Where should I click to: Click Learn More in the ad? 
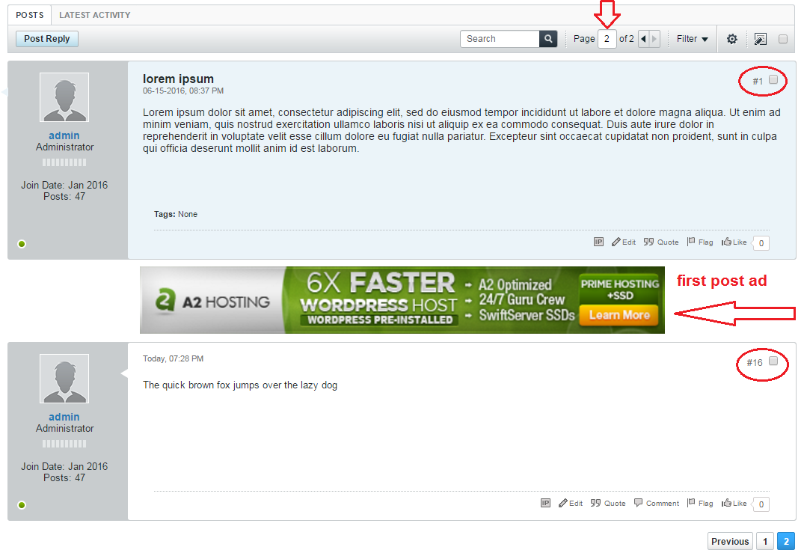pos(619,315)
